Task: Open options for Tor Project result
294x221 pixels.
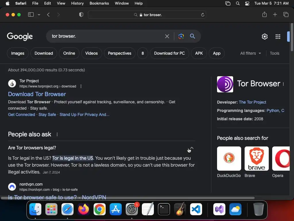Action: pyautogui.click(x=81, y=86)
